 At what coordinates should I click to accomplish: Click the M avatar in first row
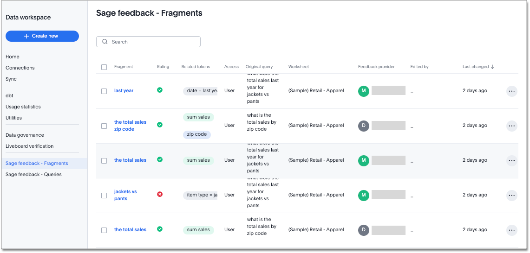pyautogui.click(x=364, y=91)
